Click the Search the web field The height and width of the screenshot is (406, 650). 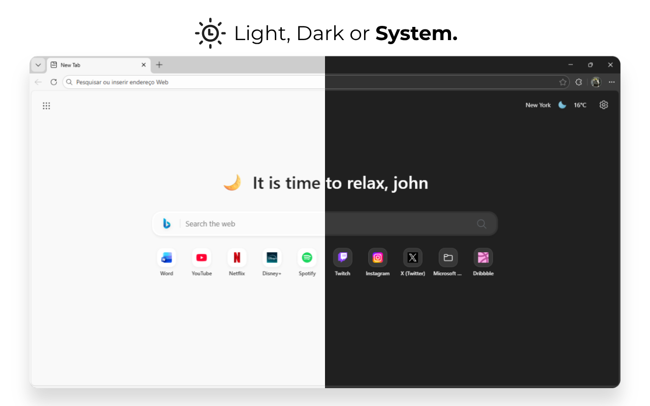coord(325,224)
